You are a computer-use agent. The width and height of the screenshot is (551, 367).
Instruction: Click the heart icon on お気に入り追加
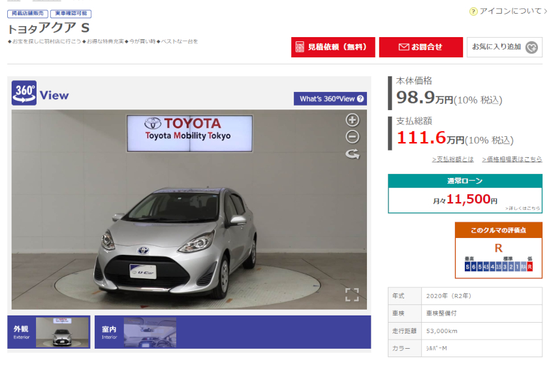click(x=532, y=47)
